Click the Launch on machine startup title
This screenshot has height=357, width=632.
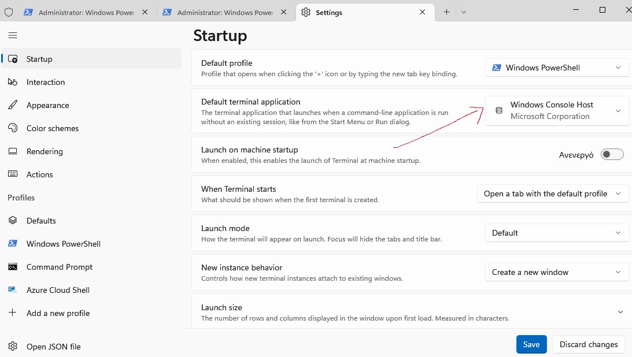[x=249, y=150]
